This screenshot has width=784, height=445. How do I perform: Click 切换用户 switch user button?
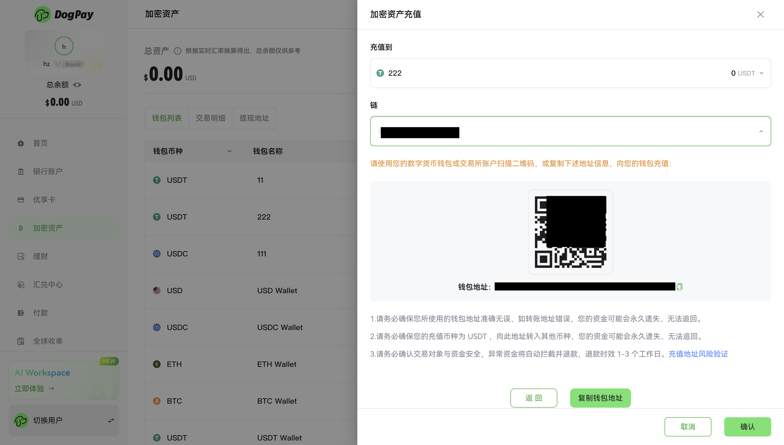pyautogui.click(x=64, y=420)
